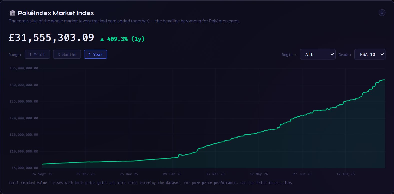Click the Range: label

pos(15,55)
